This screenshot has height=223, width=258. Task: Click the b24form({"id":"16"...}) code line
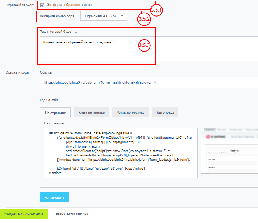coord(102,169)
